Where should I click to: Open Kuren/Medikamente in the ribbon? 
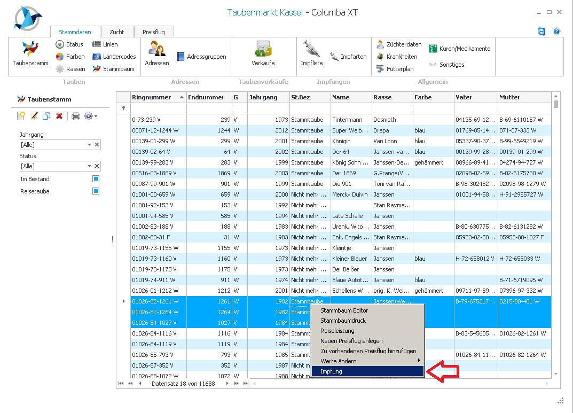459,49
